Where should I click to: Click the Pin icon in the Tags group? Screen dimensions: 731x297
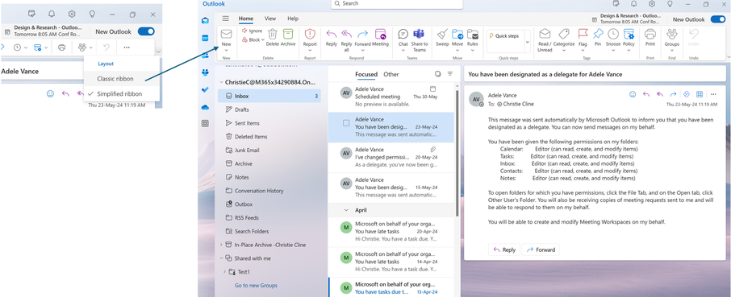tap(598, 34)
